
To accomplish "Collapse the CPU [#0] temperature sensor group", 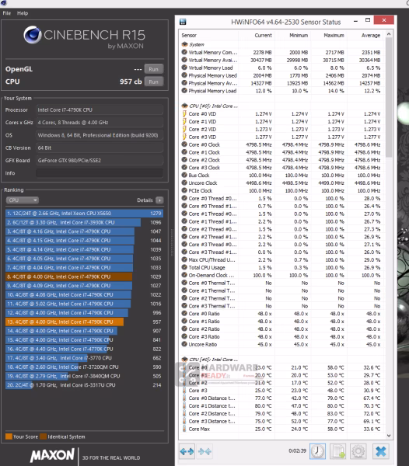I will [184, 360].
